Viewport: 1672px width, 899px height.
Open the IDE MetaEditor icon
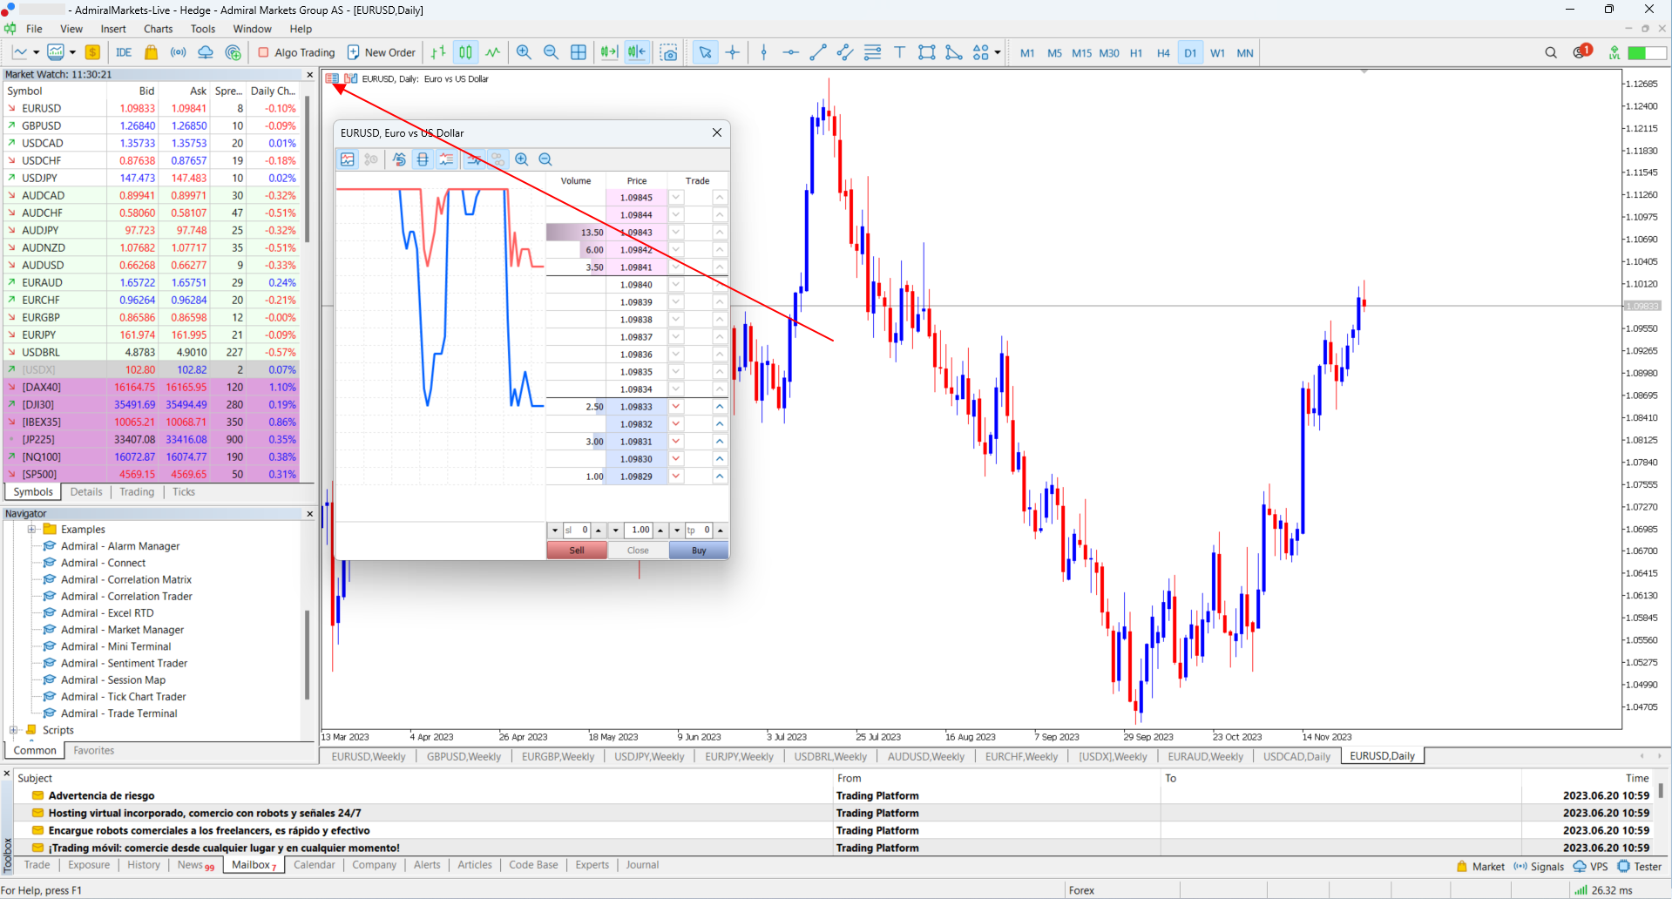[x=124, y=52]
